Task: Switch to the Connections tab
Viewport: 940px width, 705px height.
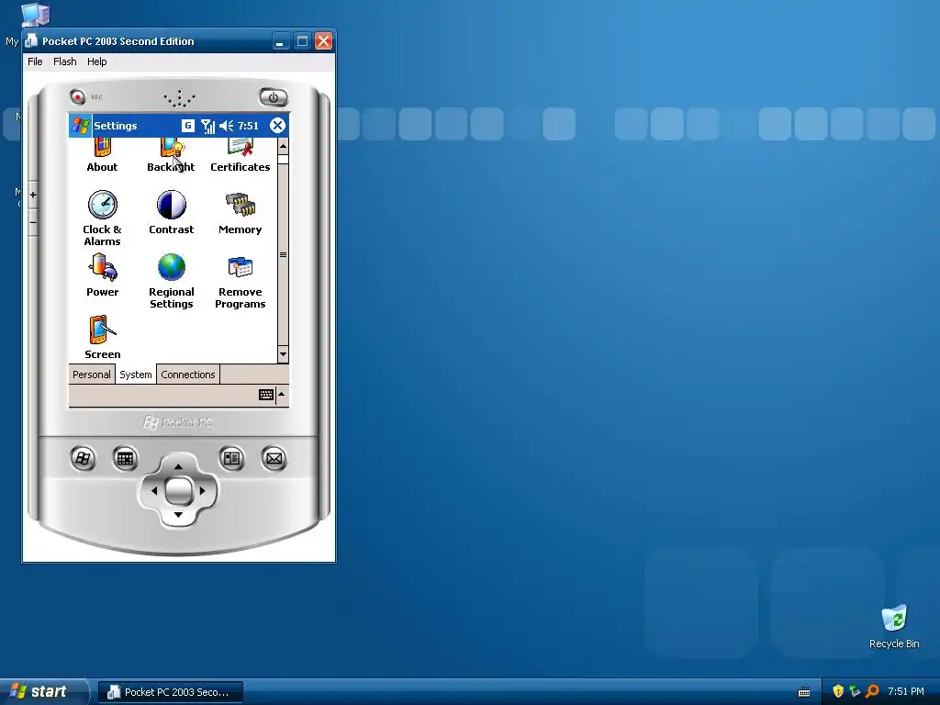Action: (x=187, y=375)
